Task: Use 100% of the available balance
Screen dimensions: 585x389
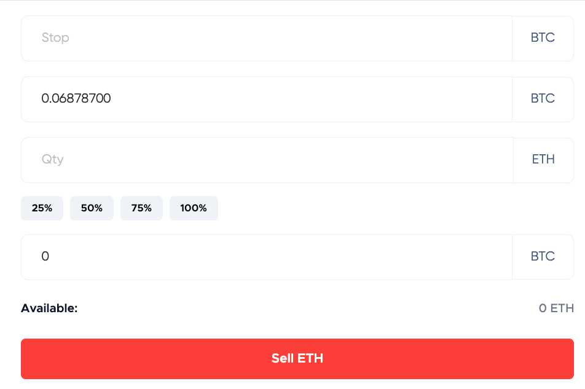Action: pyautogui.click(x=194, y=208)
